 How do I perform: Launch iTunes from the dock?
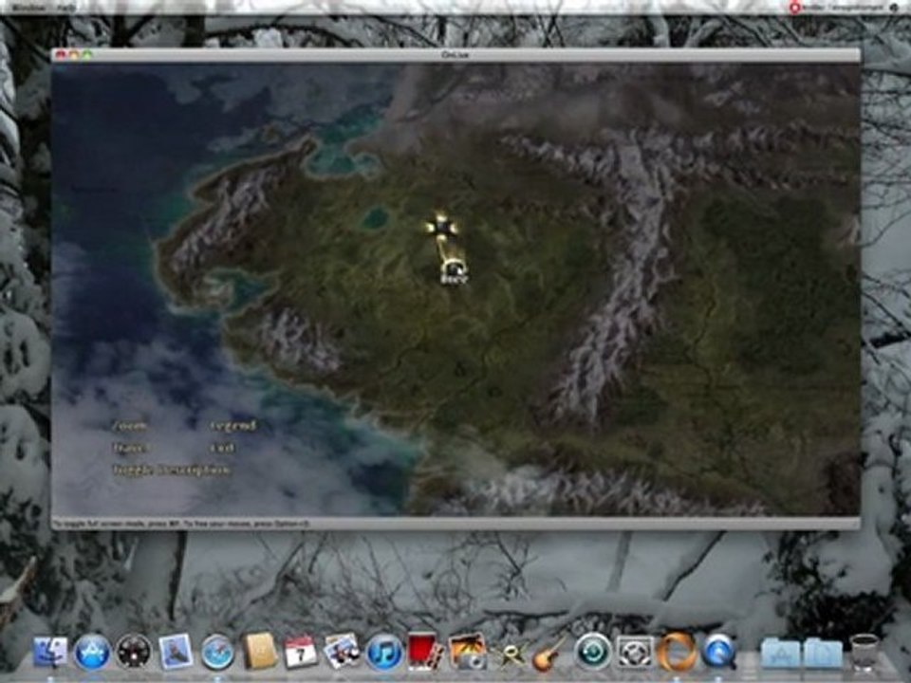pyautogui.click(x=384, y=652)
